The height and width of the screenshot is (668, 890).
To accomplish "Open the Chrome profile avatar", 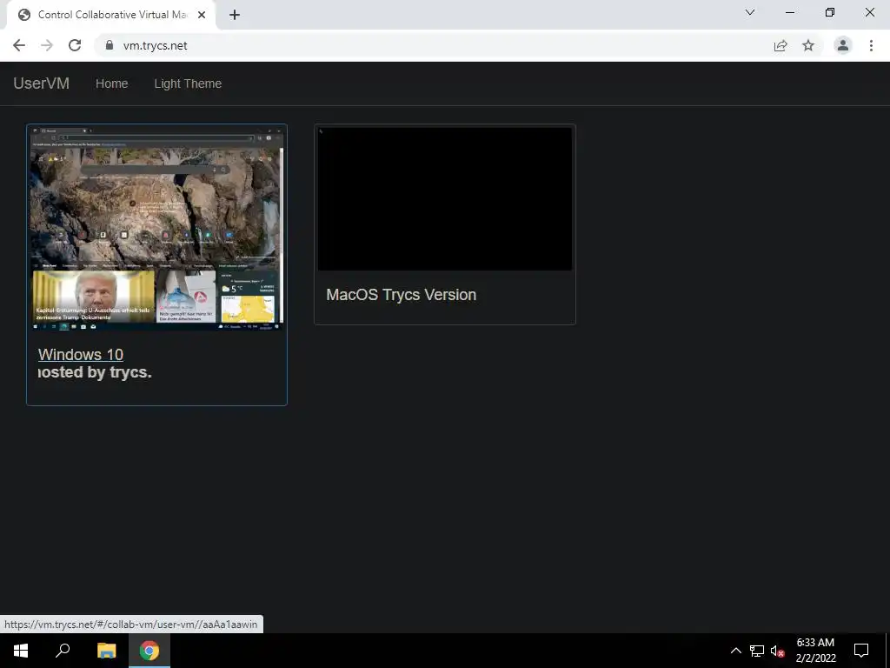I will pos(843,45).
